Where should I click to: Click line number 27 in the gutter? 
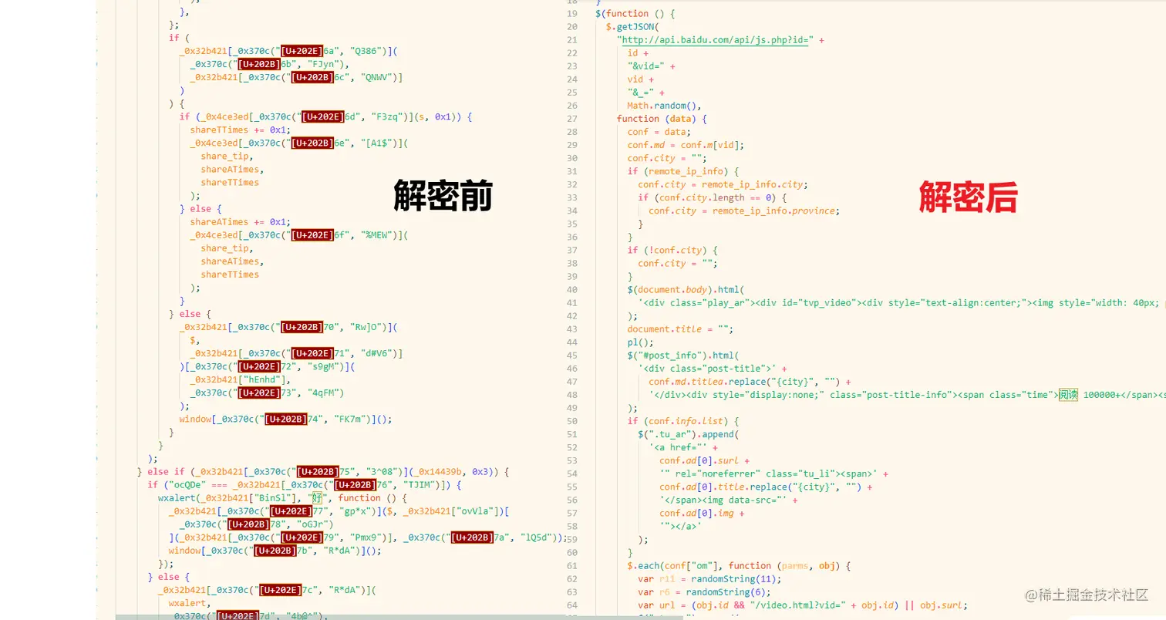(x=571, y=119)
